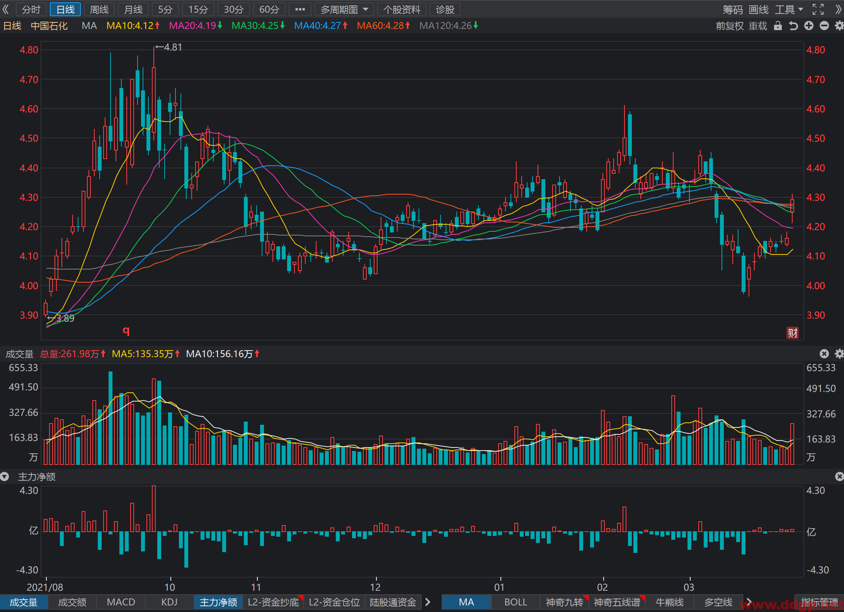Image resolution: width=844 pixels, height=612 pixels.
Task: Switch sub-chart to MACD
Action: pos(121,602)
